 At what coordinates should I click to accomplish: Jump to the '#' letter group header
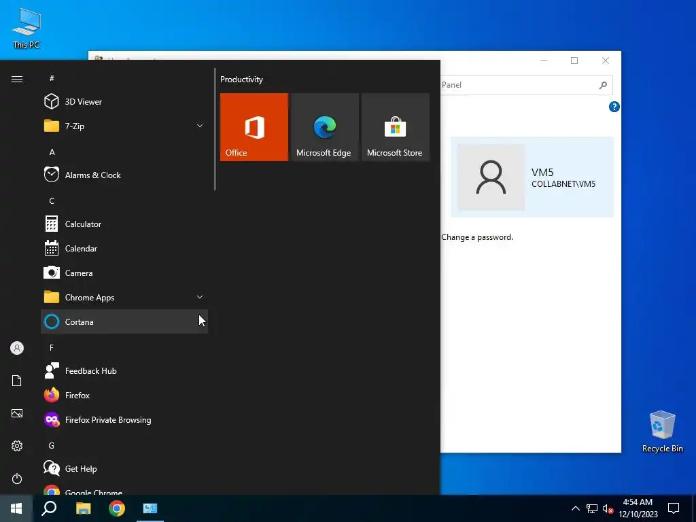[x=52, y=78]
